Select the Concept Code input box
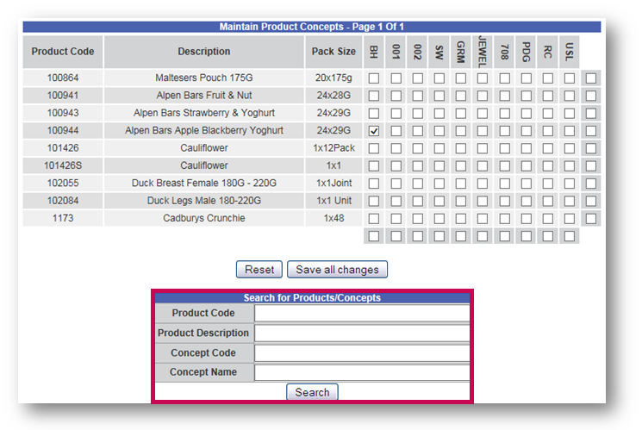642x430 pixels. pos(361,352)
